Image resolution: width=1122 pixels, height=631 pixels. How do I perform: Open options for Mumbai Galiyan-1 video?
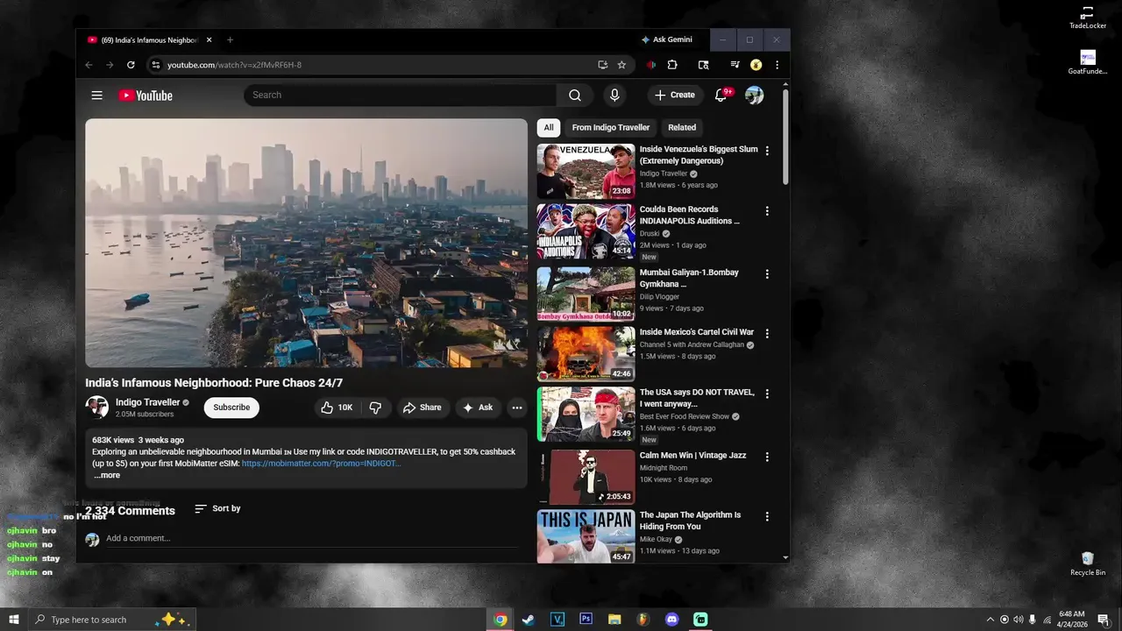[x=767, y=274]
